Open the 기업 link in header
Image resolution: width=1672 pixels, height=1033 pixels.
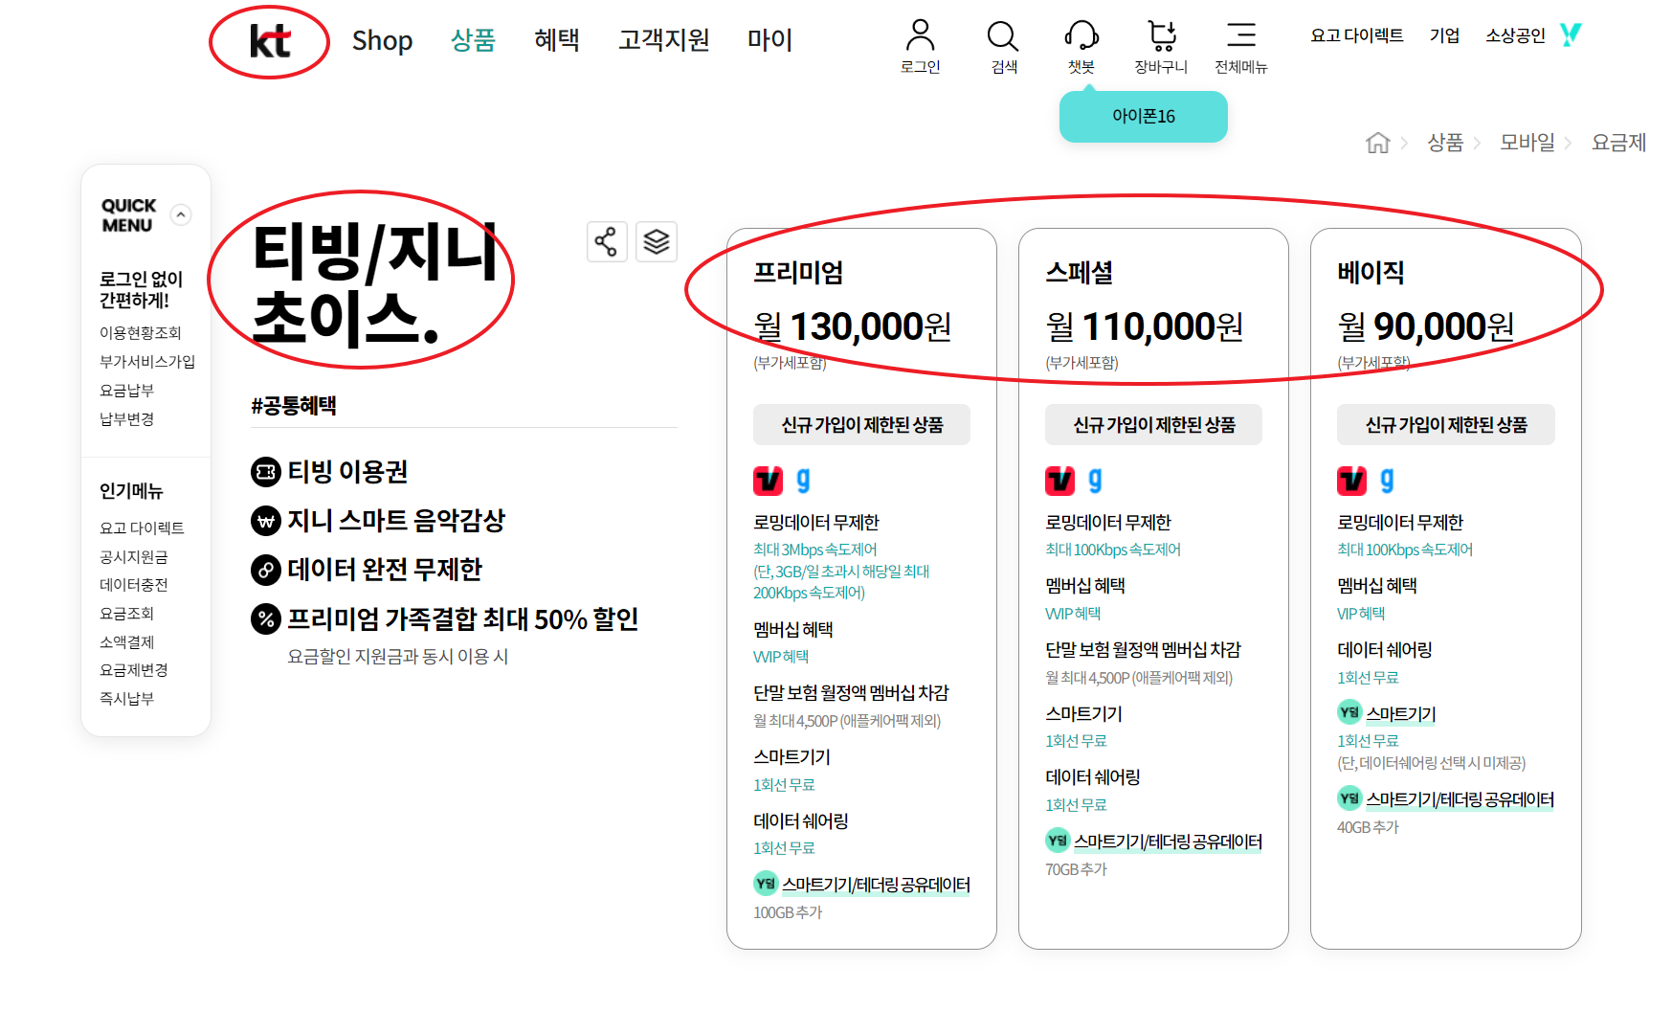click(1444, 35)
